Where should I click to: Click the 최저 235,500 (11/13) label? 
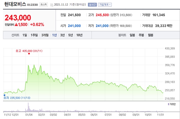[x=17, y=98]
